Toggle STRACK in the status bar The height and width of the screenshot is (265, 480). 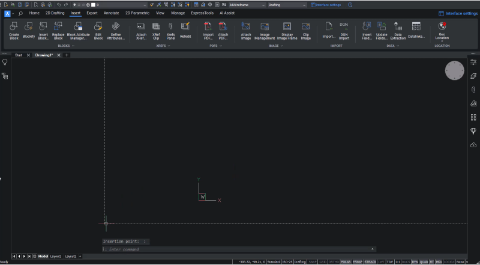(x=370, y=262)
